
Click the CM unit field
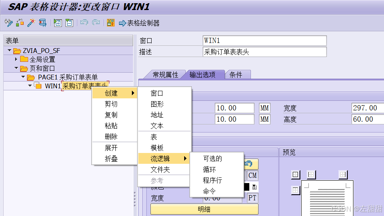click(x=253, y=175)
